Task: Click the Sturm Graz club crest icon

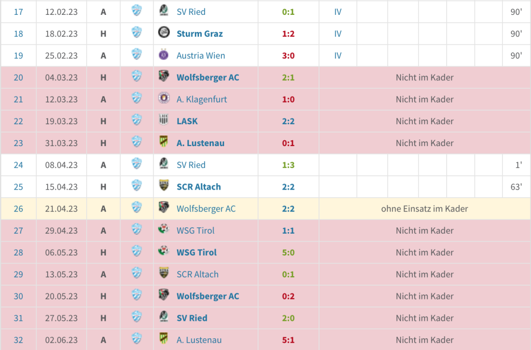Action: point(164,33)
